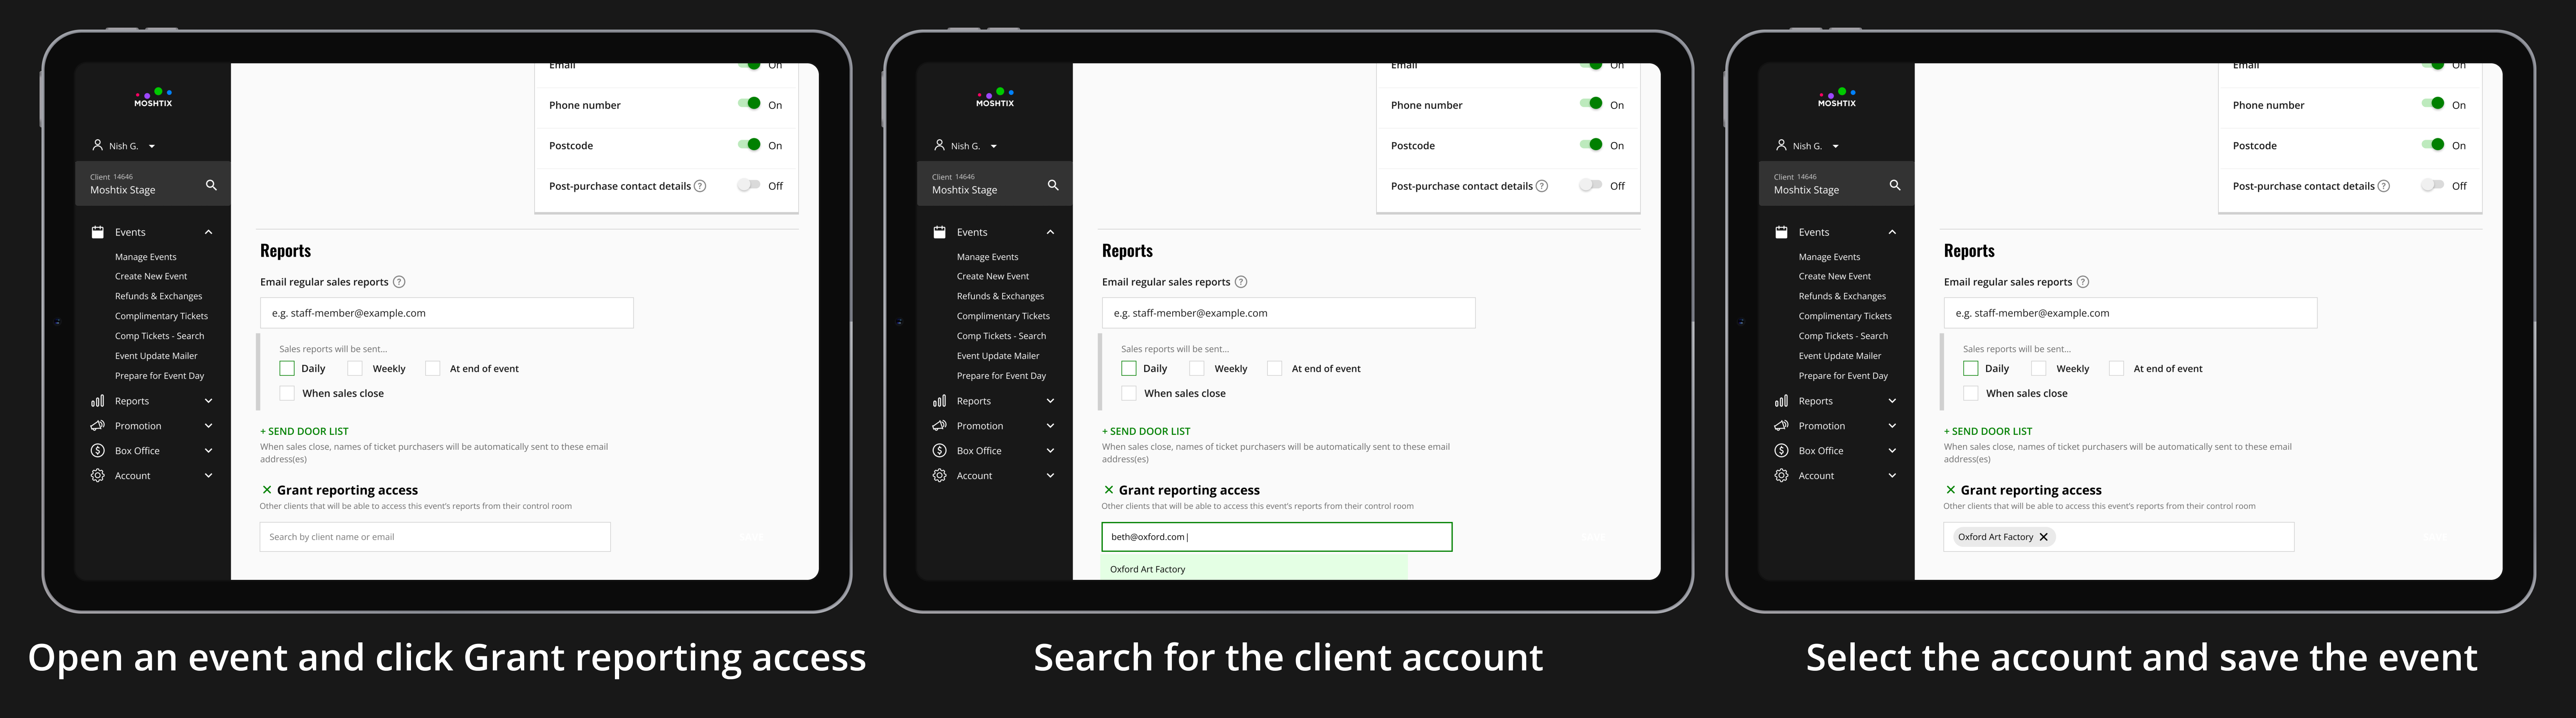
Task: Enable Post-purchase contact details switch on left tablet
Action: [x=749, y=185]
